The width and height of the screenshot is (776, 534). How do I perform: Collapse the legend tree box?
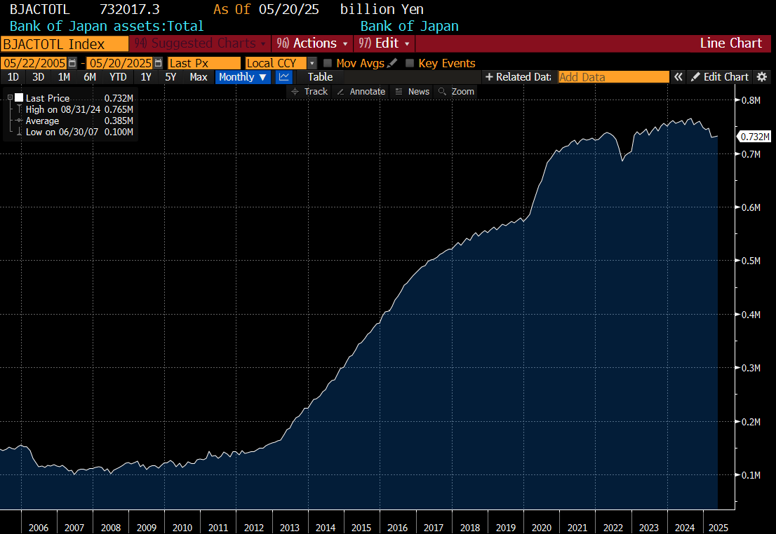pos(9,97)
